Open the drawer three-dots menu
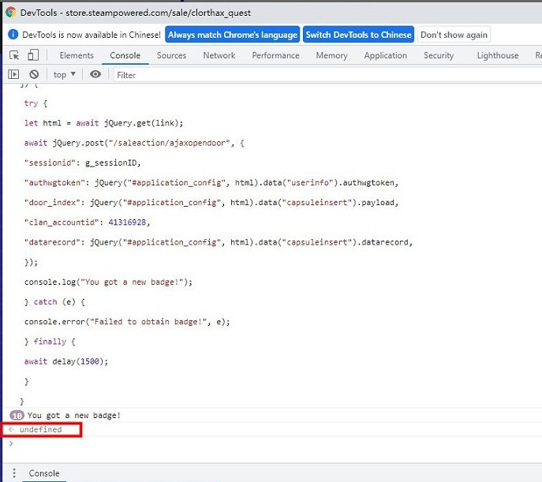Viewport: 542px width, 482px height. click(13, 473)
